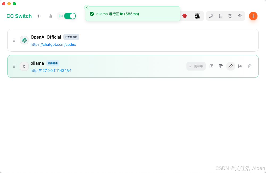The image size is (266, 173).
Task: Click the pencil test icon for ollama
Action: 231,66
